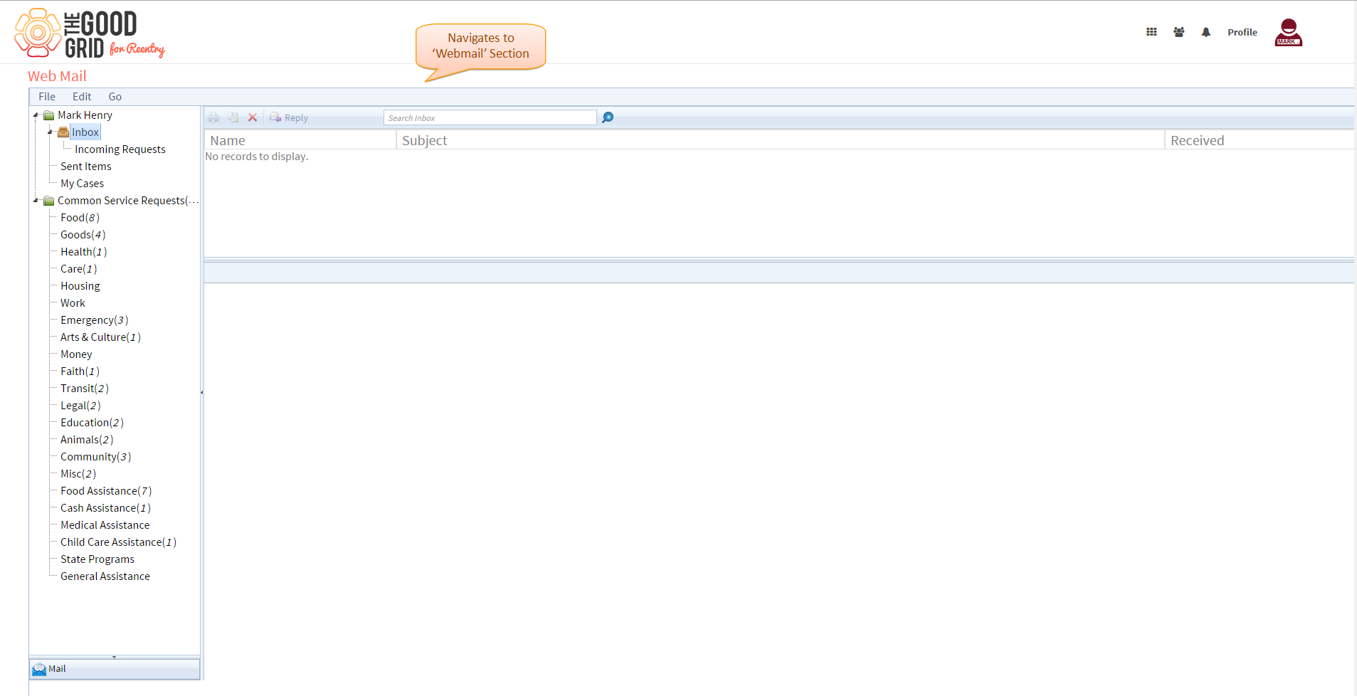This screenshot has width=1357, height=696.
Task: Open the Animals(2) category
Action: click(87, 440)
